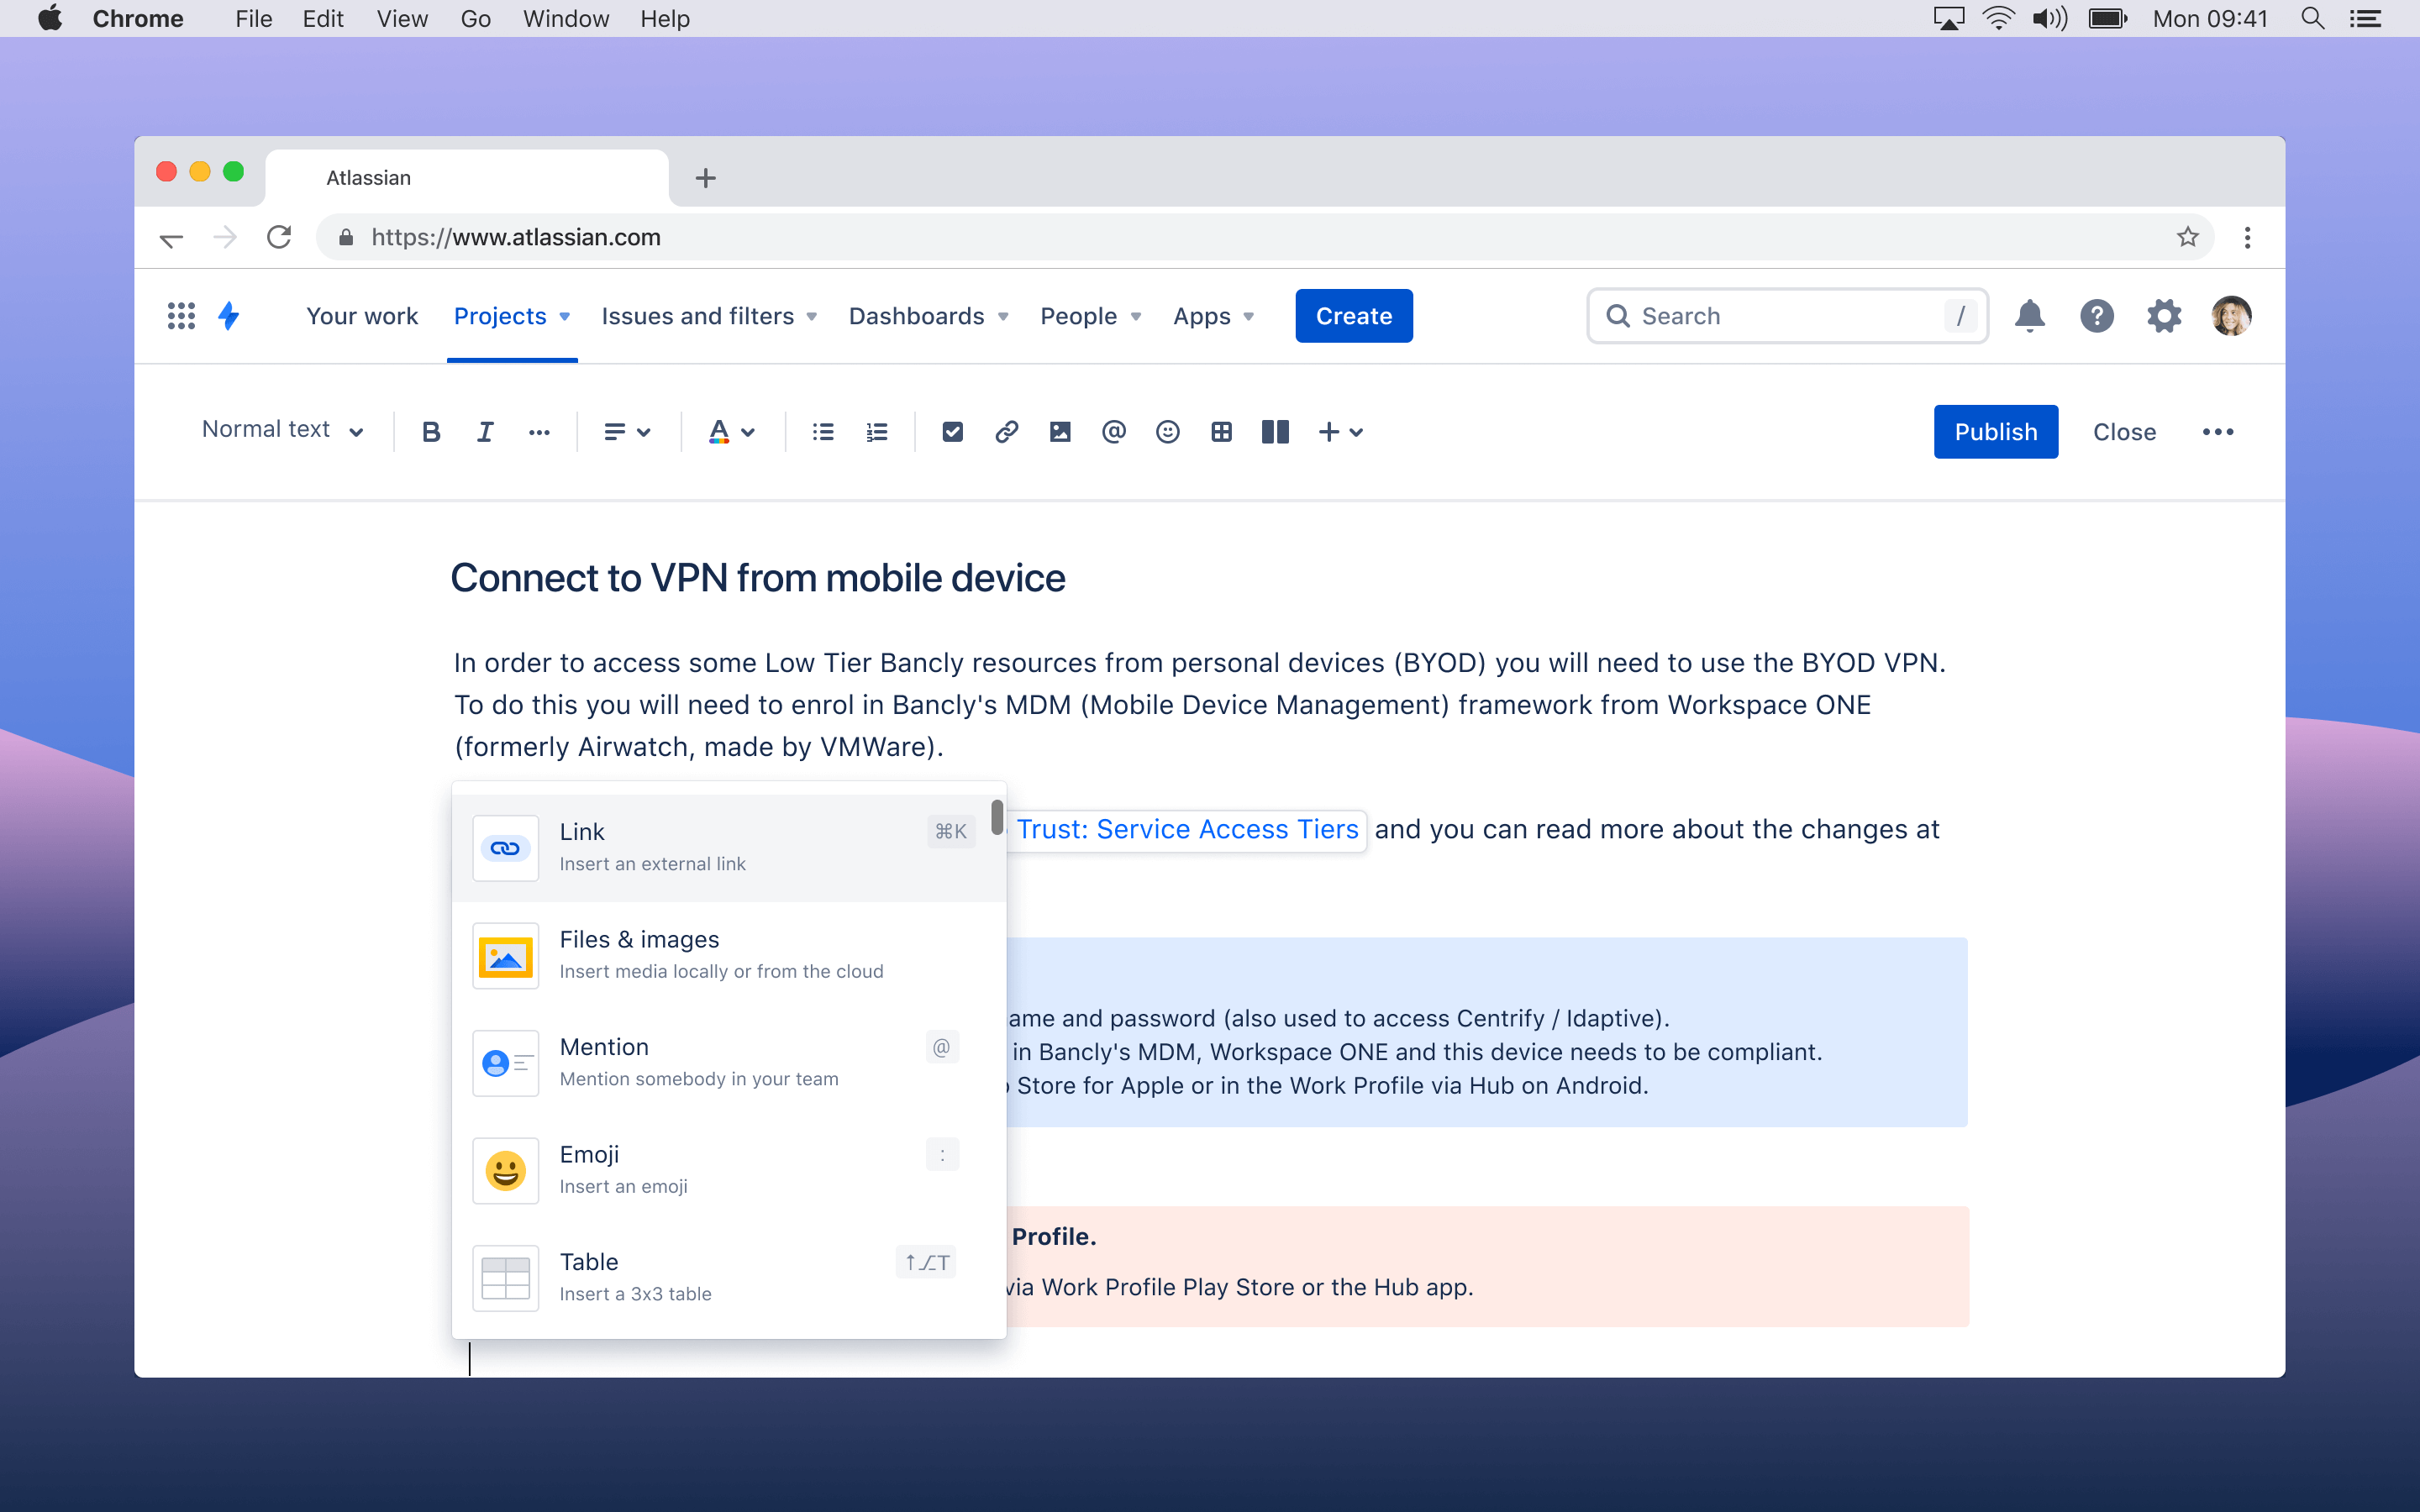Viewport: 2420px width, 1512px height.
Task: Click the Jira lightning logo icon
Action: pyautogui.click(x=229, y=316)
